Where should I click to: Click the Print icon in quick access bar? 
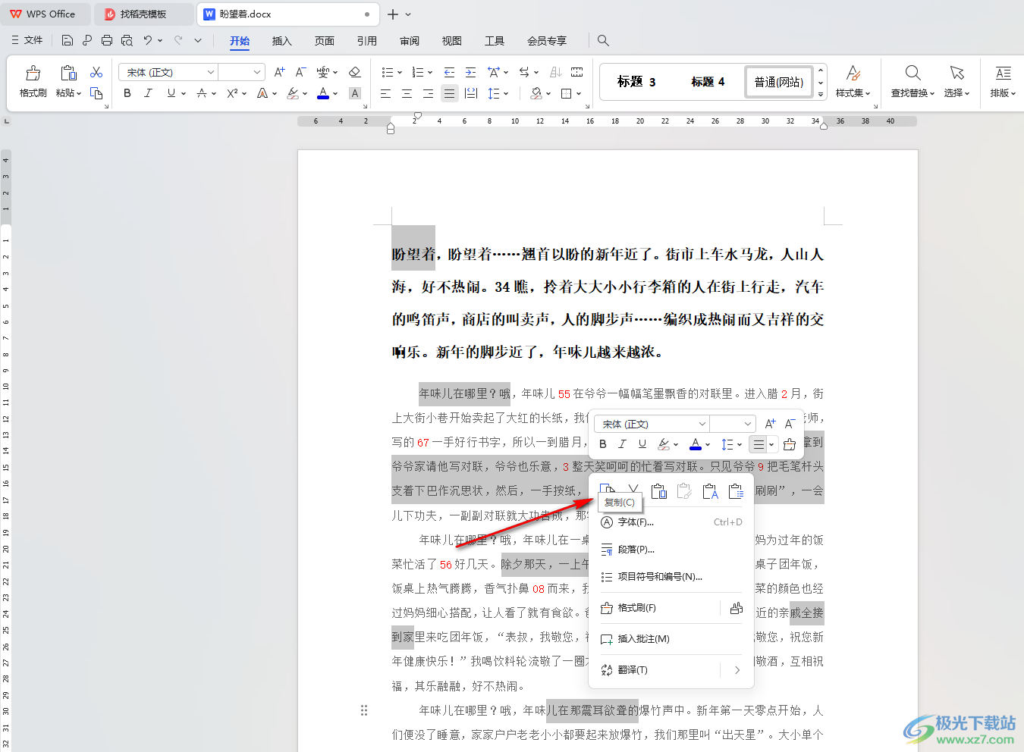point(107,41)
